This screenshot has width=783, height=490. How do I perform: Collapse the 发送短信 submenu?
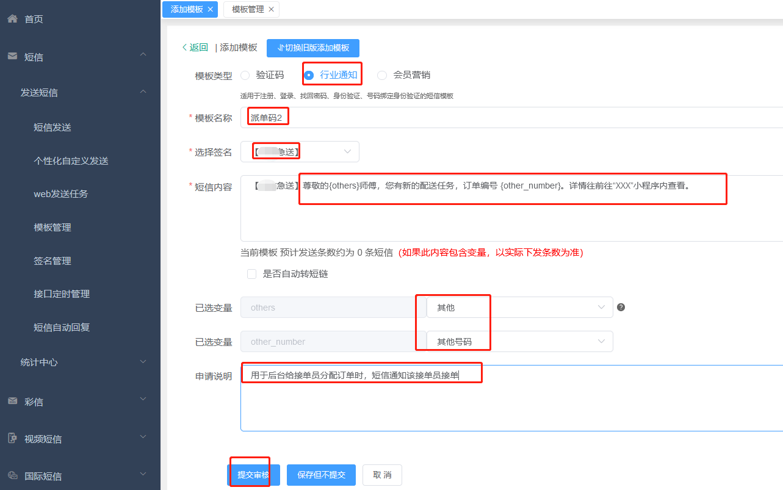(x=143, y=92)
